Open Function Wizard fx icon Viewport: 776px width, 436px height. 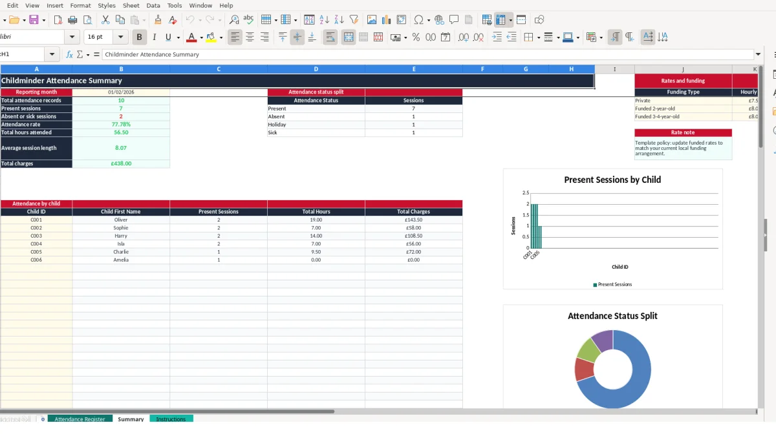pos(70,55)
